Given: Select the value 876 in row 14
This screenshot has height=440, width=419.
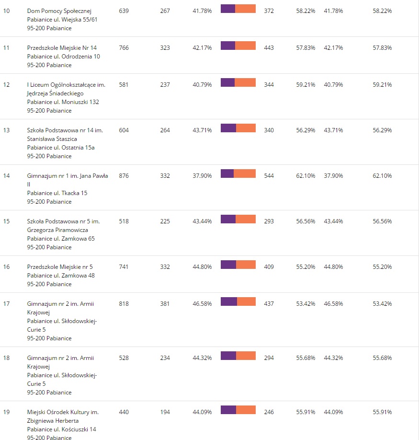Looking at the screenshot, I should pos(124,175).
